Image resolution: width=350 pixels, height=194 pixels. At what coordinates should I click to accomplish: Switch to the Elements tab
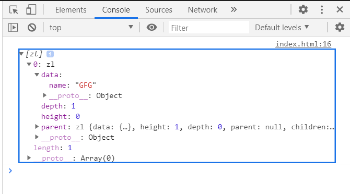click(x=71, y=10)
